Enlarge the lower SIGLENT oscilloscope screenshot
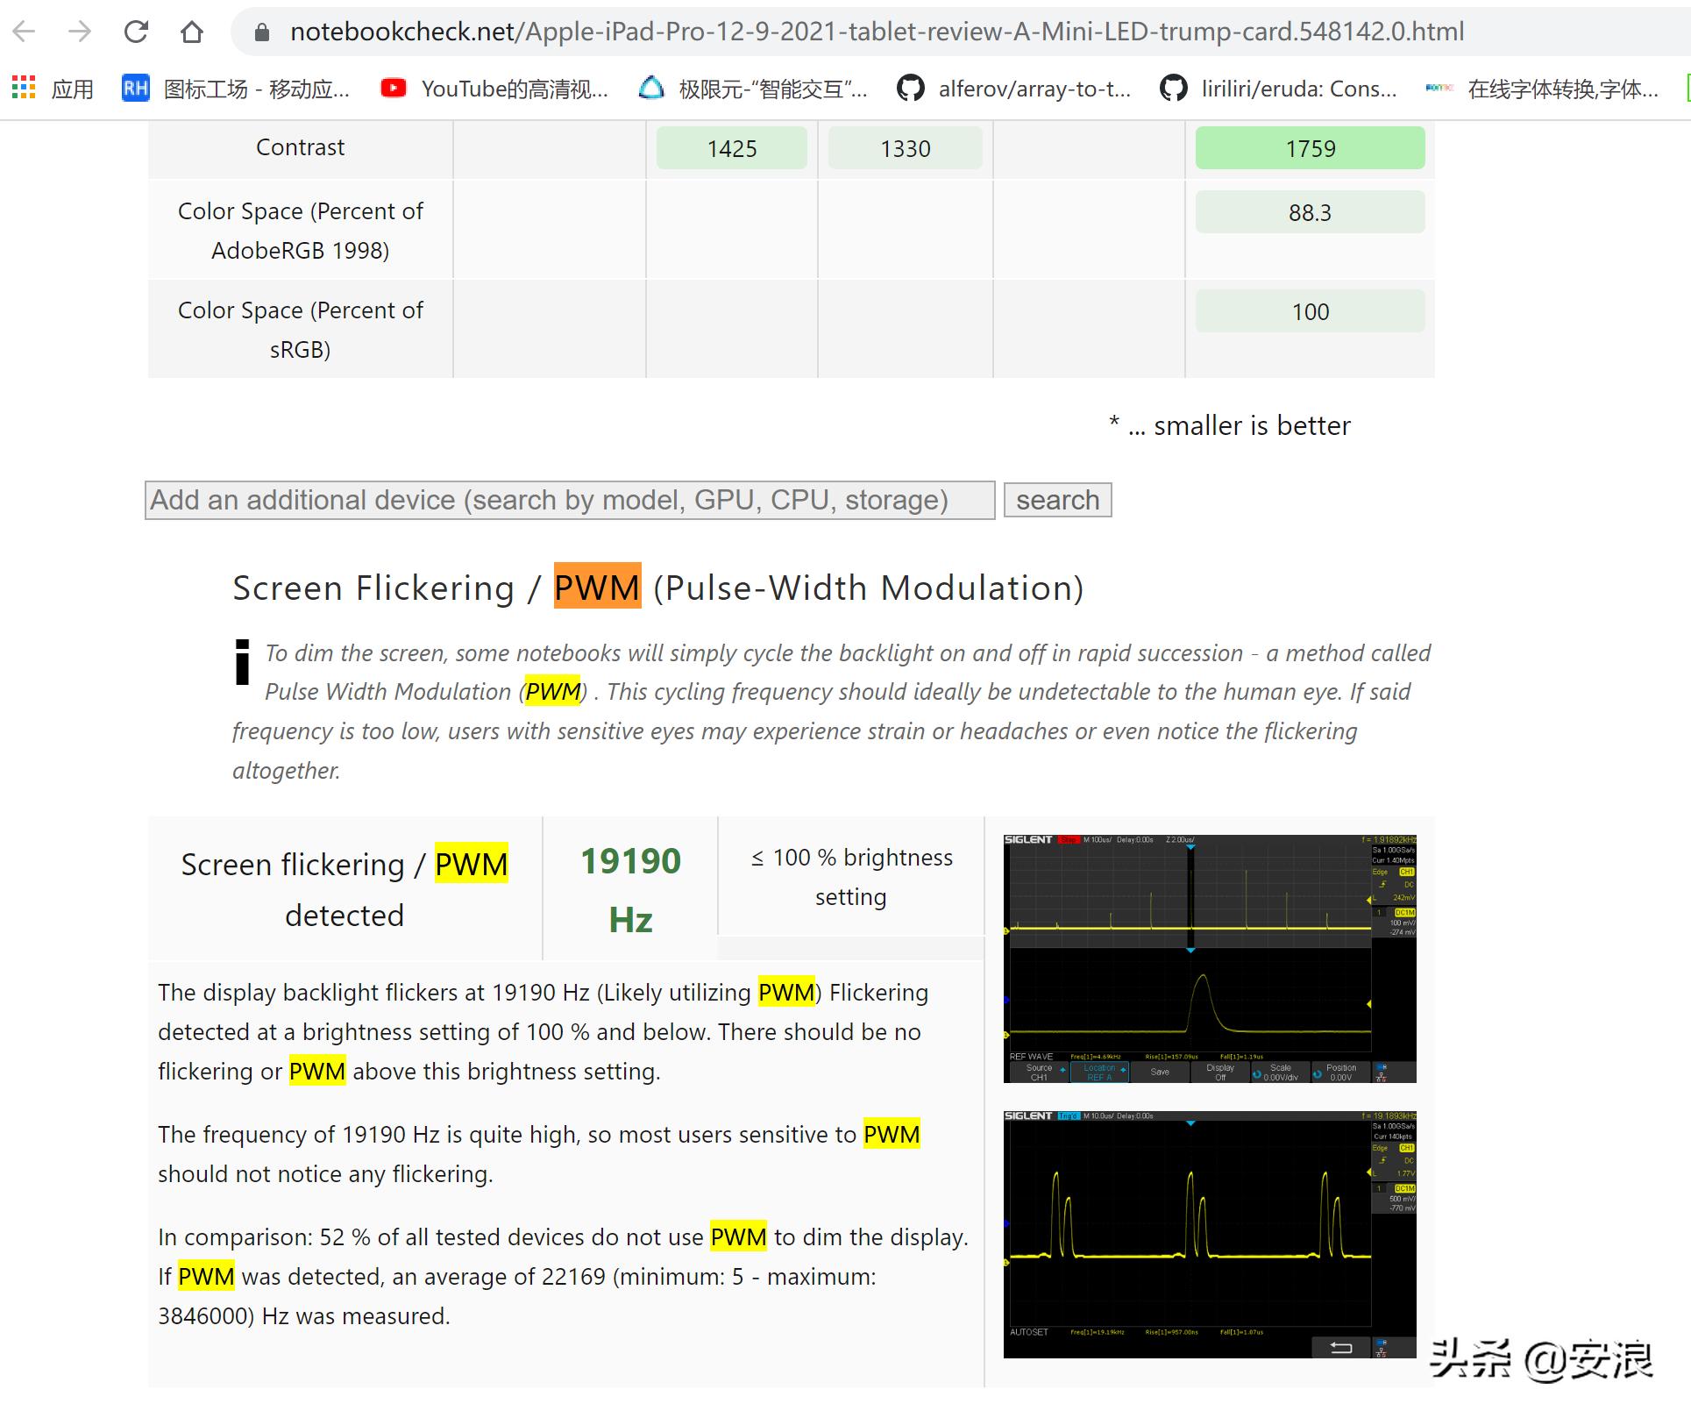Screen dimensions: 1691x1418 tap(1209, 1234)
